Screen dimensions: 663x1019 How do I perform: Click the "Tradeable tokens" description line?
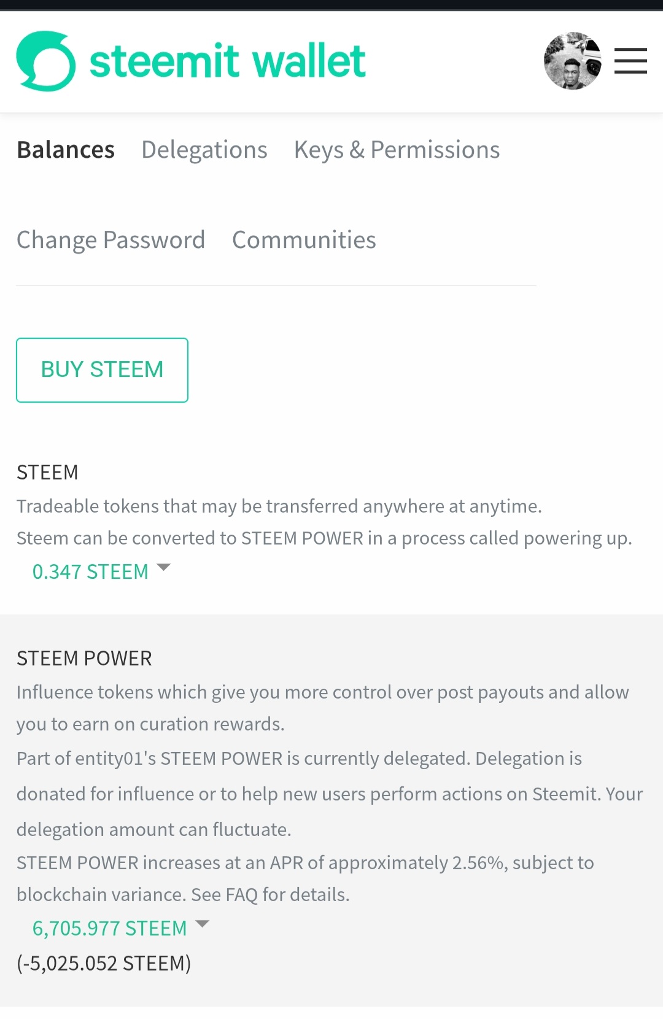[x=279, y=506]
